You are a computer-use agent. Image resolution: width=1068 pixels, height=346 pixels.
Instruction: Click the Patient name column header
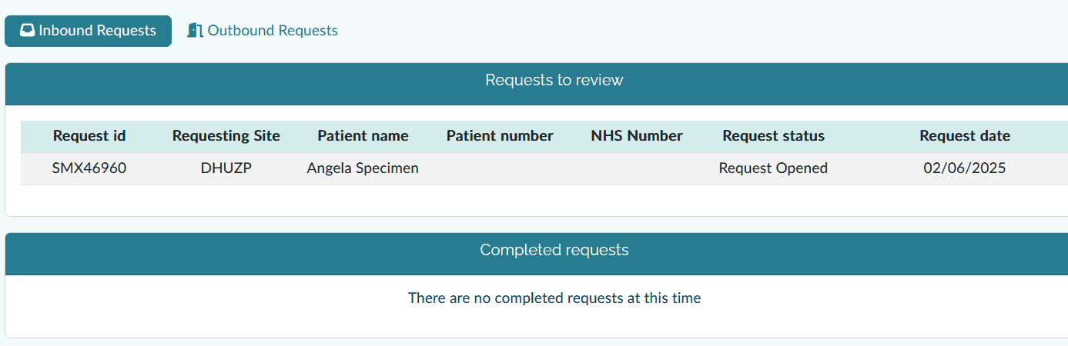[363, 136]
